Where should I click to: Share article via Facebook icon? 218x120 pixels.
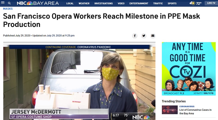pyautogui.click(x=135, y=36)
